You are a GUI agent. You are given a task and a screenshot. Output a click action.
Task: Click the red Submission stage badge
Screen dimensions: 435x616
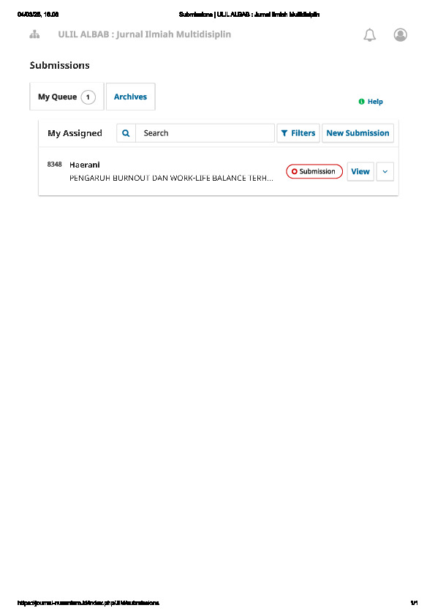(314, 171)
